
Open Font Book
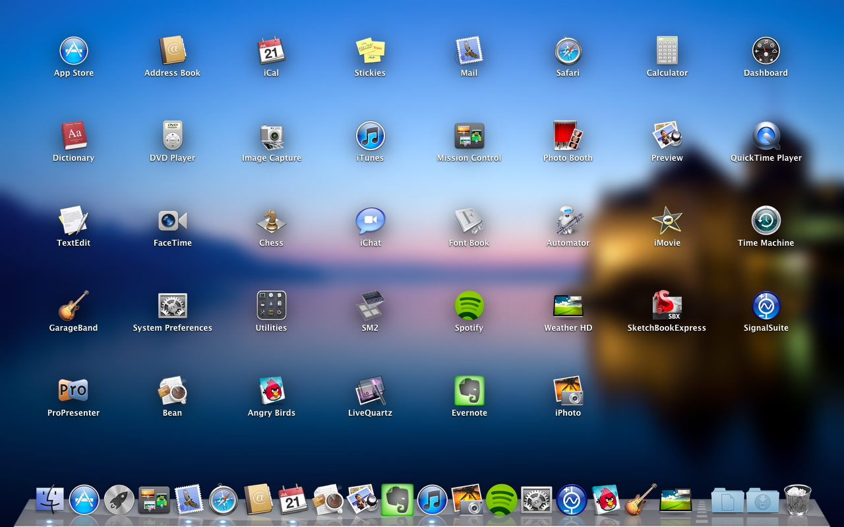[469, 221]
